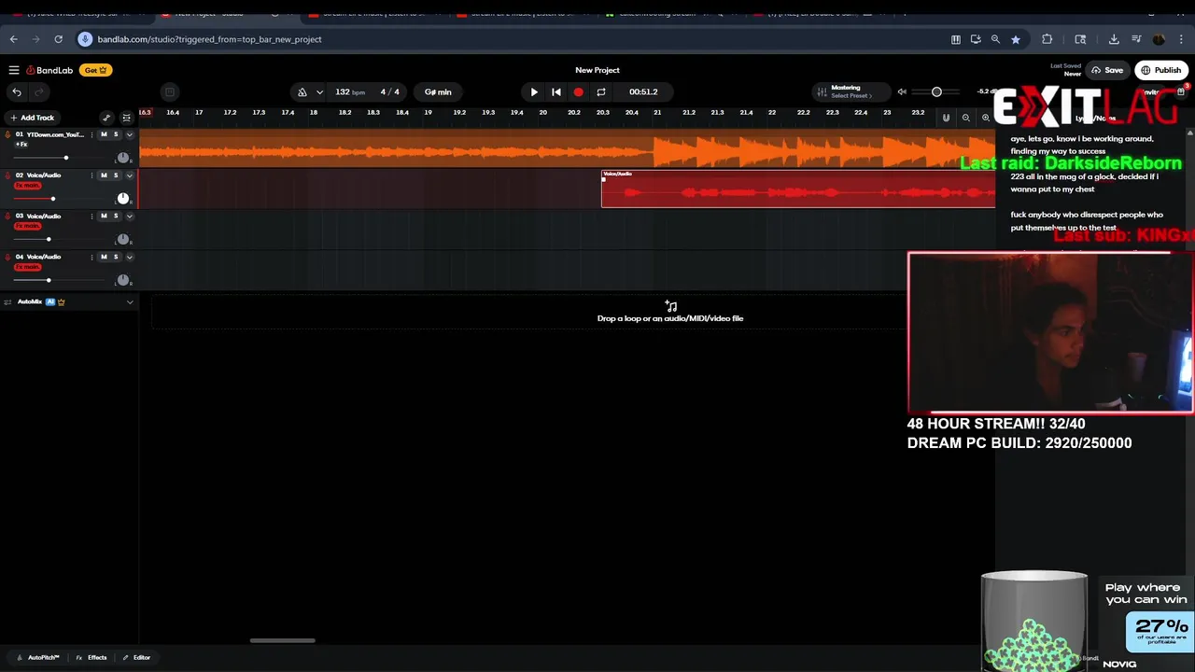Open browser extensions puzzle icon

tap(1047, 39)
